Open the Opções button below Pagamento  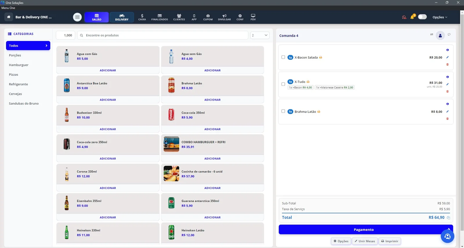coord(341,241)
